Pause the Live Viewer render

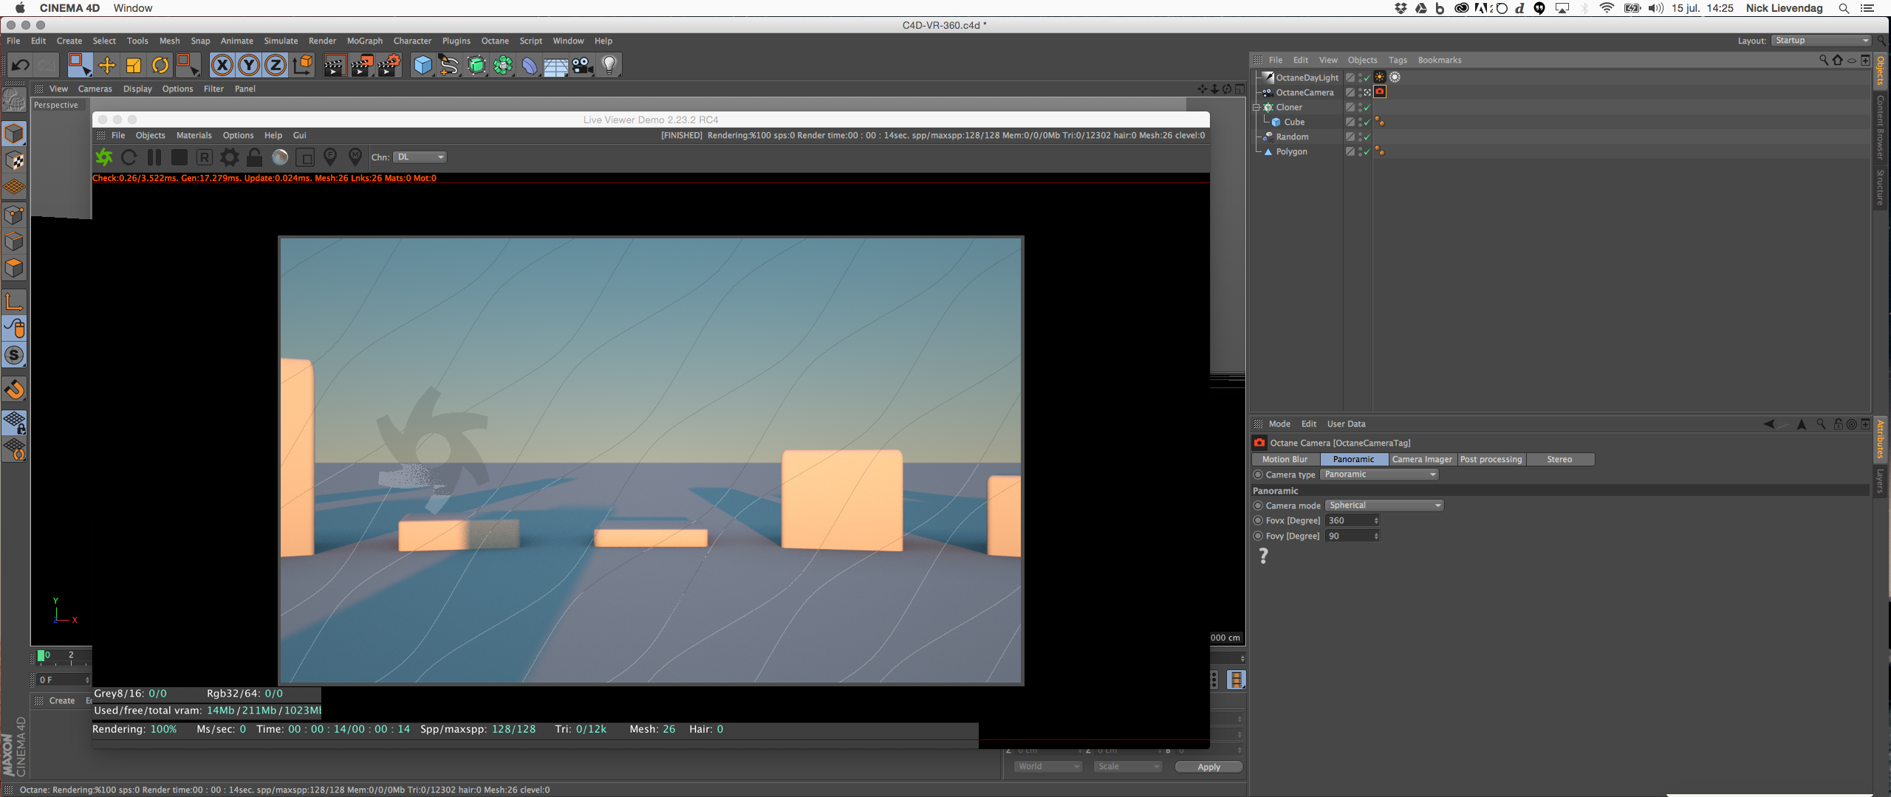[154, 157]
